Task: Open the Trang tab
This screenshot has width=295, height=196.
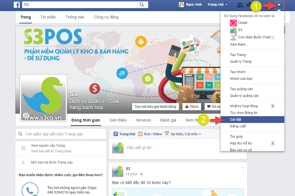Action: 25,17
